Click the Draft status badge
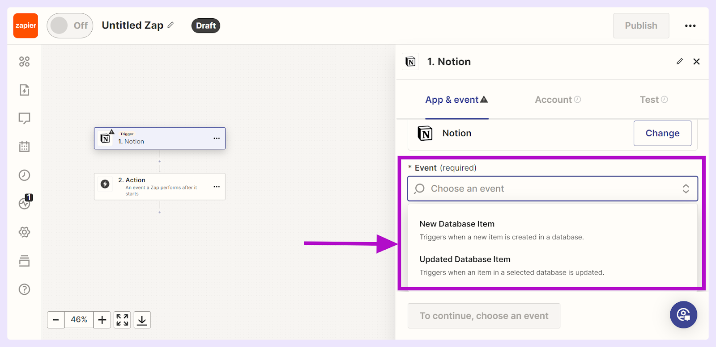 point(206,25)
